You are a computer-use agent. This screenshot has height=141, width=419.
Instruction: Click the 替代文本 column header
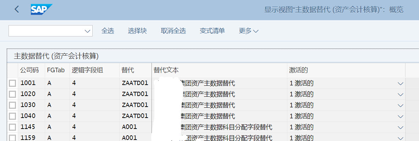(x=219, y=70)
